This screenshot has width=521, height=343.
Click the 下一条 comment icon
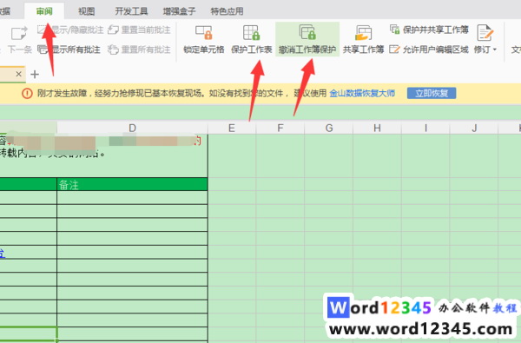(19, 34)
